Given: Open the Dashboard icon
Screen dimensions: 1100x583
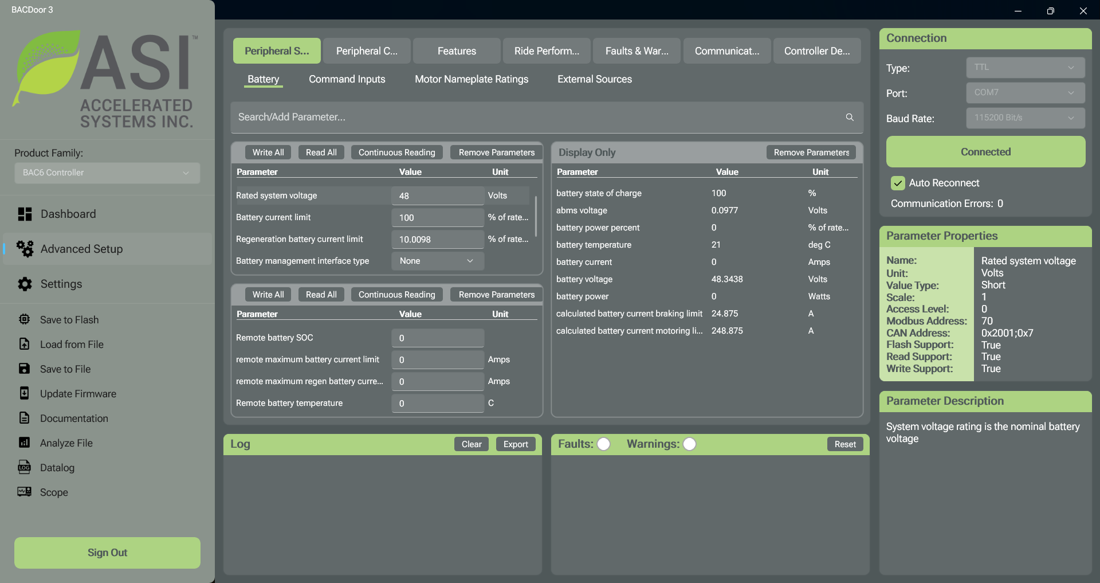Looking at the screenshot, I should [x=25, y=214].
